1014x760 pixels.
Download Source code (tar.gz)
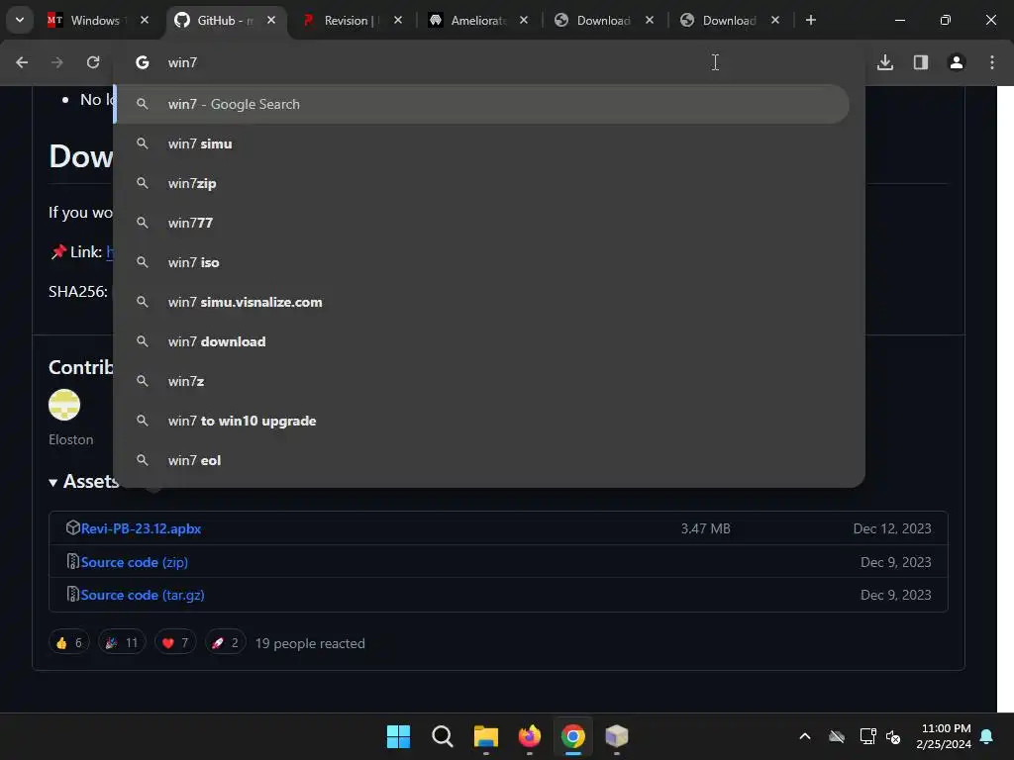143,595
